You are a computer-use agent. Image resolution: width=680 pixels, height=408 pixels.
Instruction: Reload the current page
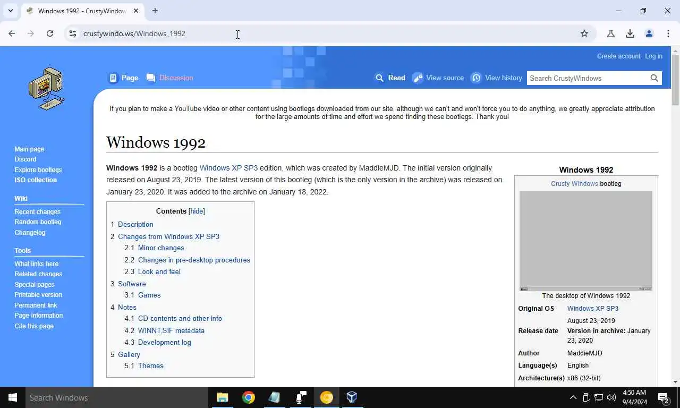tap(50, 33)
